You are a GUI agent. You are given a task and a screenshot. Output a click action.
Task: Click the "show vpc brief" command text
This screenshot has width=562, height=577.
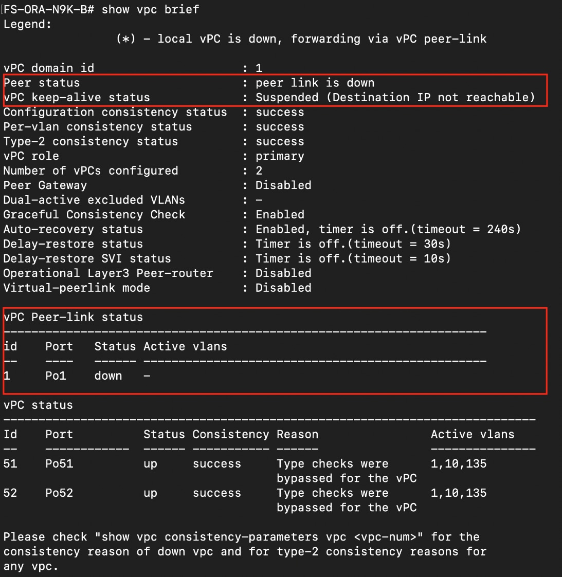click(x=150, y=9)
